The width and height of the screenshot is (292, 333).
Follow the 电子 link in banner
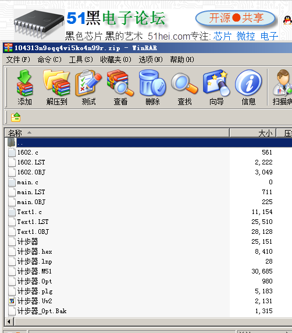click(x=269, y=36)
